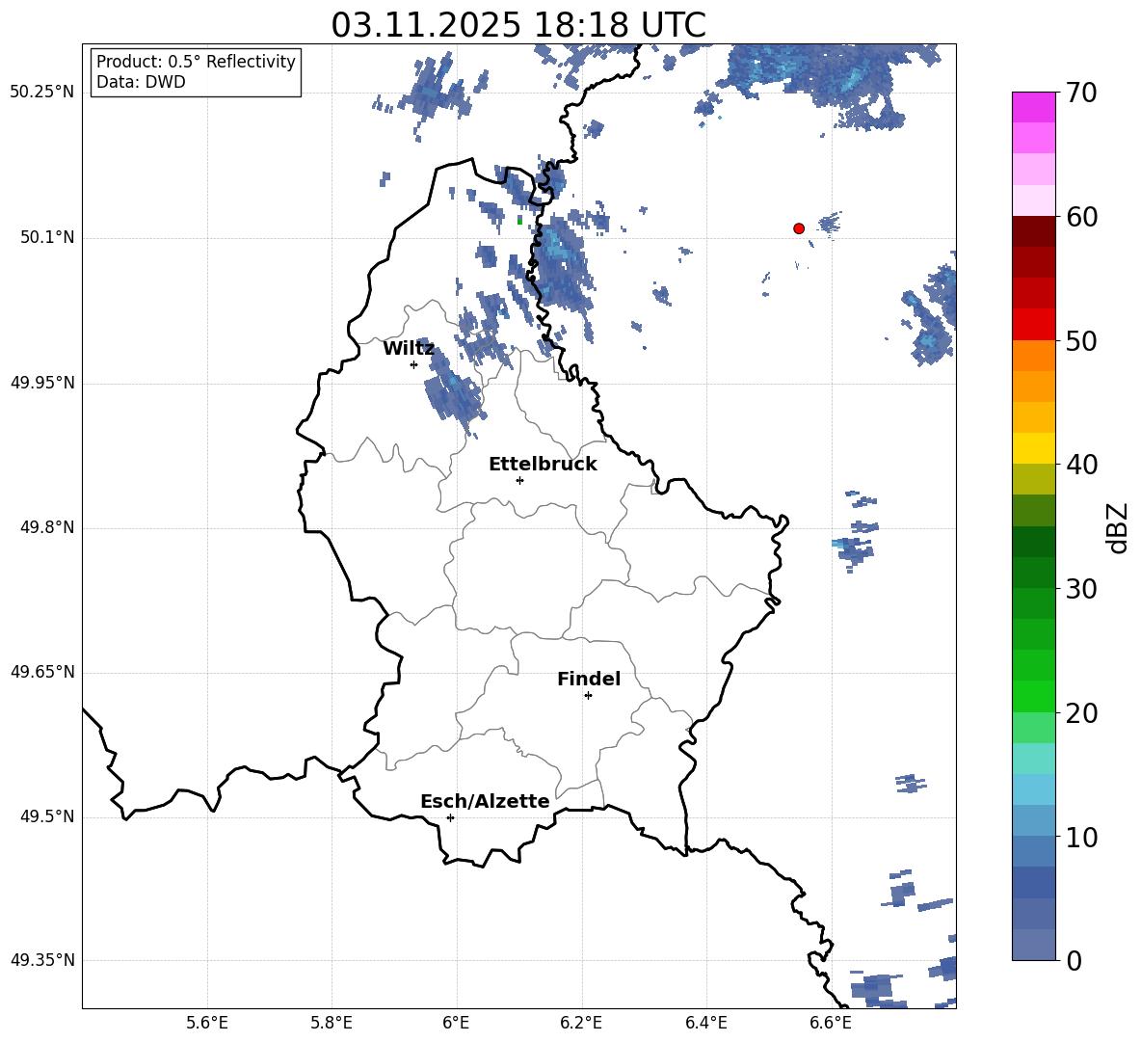Click the 6.2°E longitude label
The height and width of the screenshot is (1042, 1141).
click(581, 1023)
